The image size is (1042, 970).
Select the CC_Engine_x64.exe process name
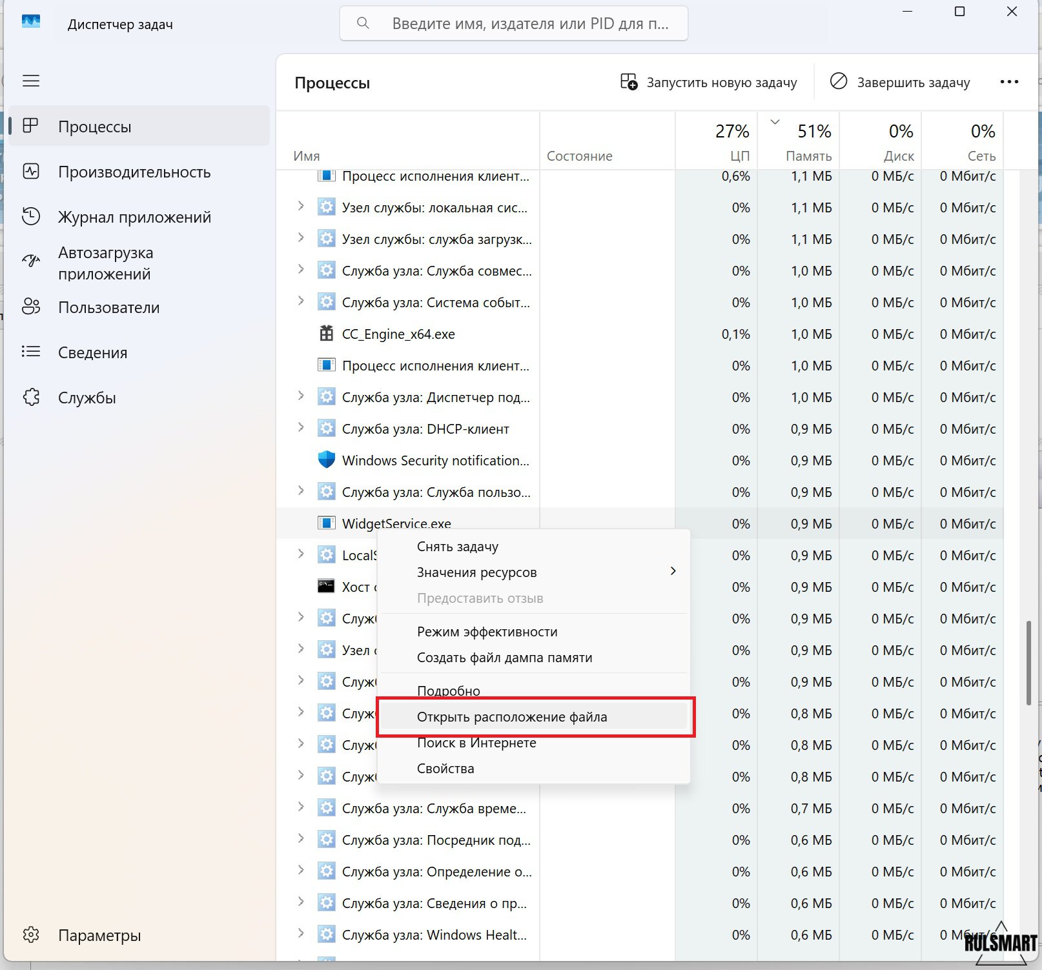398,334
